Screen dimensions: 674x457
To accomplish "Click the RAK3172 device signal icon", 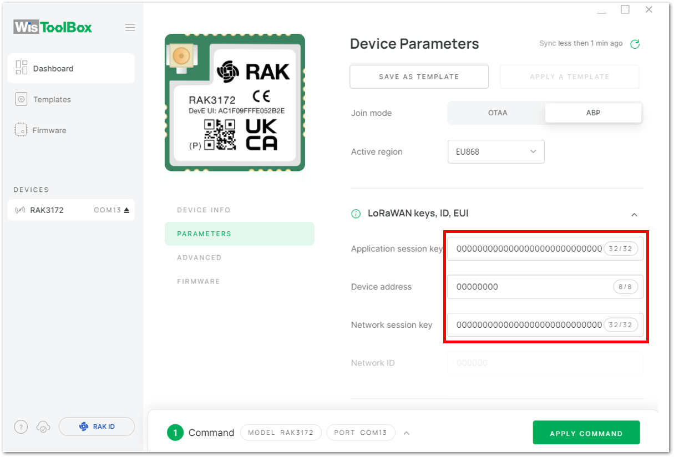I will pos(20,210).
